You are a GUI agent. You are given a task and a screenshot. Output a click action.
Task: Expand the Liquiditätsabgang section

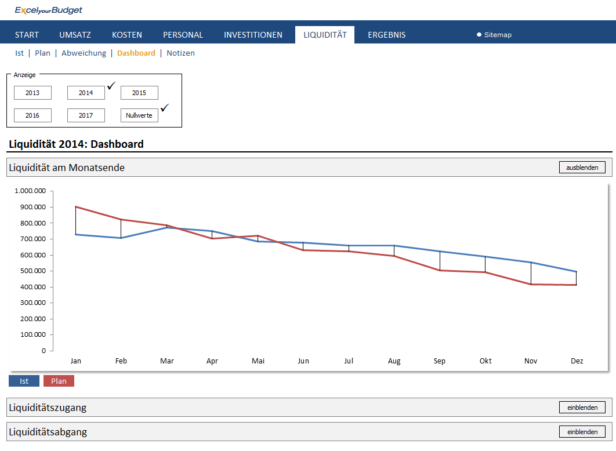[582, 432]
